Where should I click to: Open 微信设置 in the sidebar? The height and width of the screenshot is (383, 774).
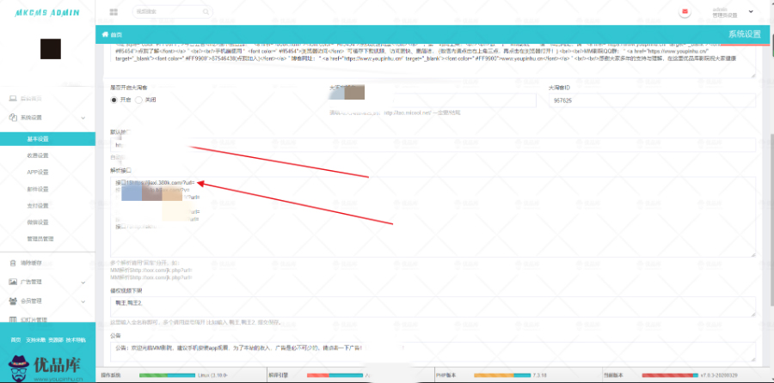click(x=38, y=222)
